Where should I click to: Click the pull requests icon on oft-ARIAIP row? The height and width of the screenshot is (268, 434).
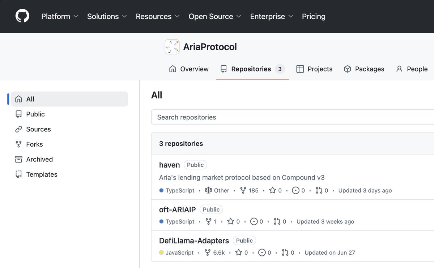pyautogui.click(x=277, y=221)
